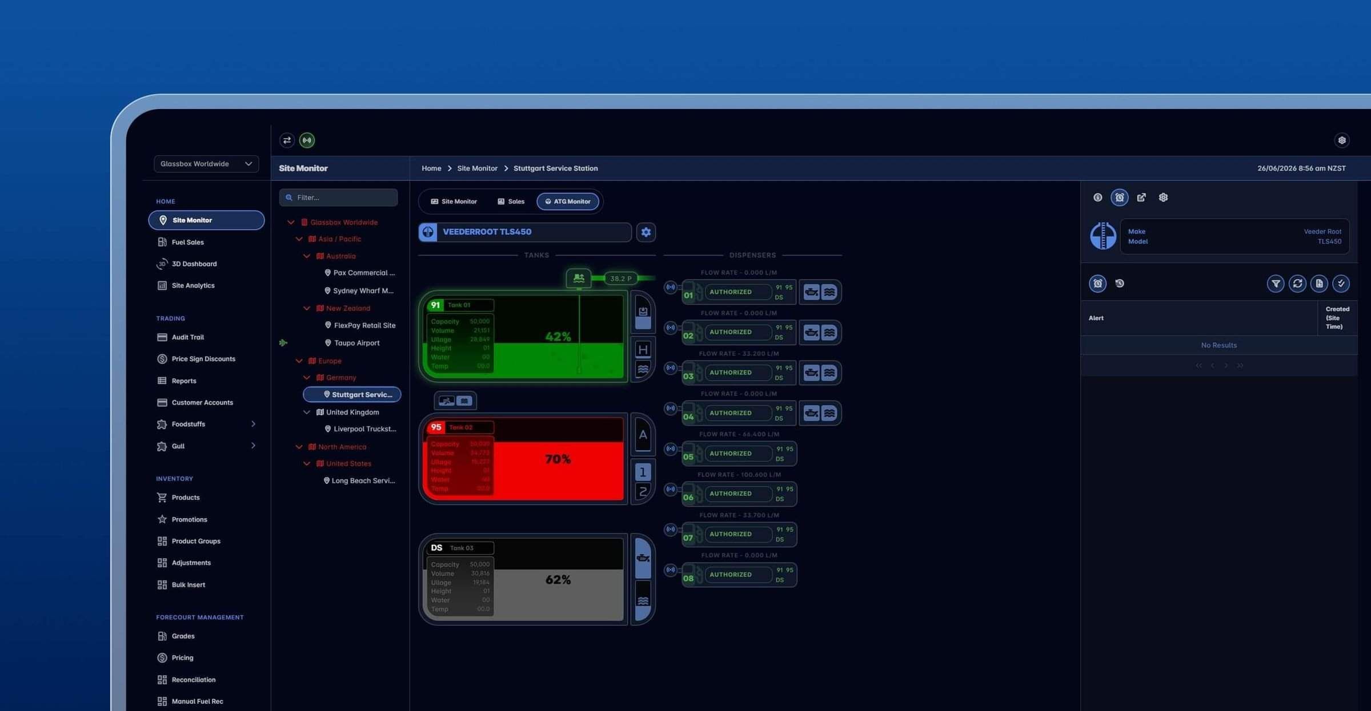The image size is (1371, 711).
Task: Collapse the Europe tree node
Action: [299, 361]
